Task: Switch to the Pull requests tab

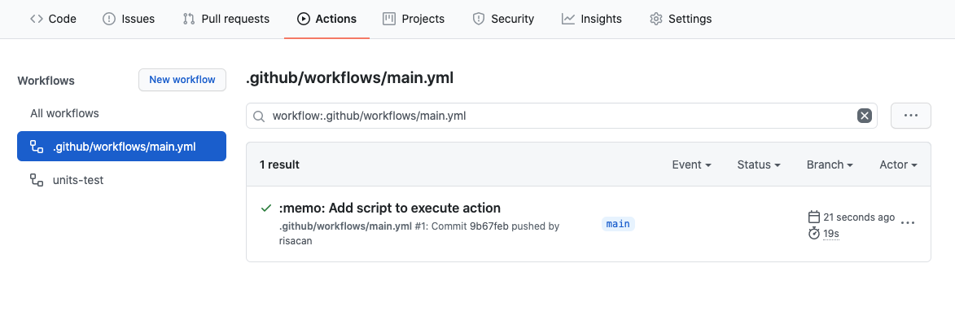Action: (x=226, y=19)
